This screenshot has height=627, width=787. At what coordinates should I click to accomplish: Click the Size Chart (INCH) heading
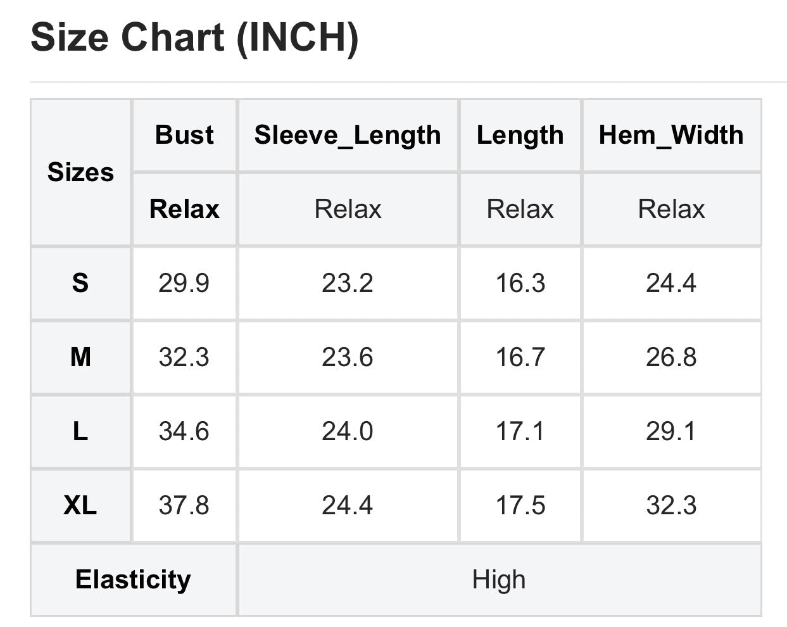point(194,37)
